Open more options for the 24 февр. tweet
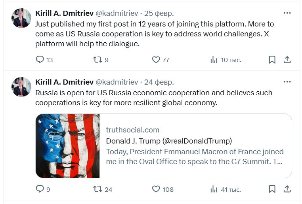Screen dimensions: 302x204 287,82
